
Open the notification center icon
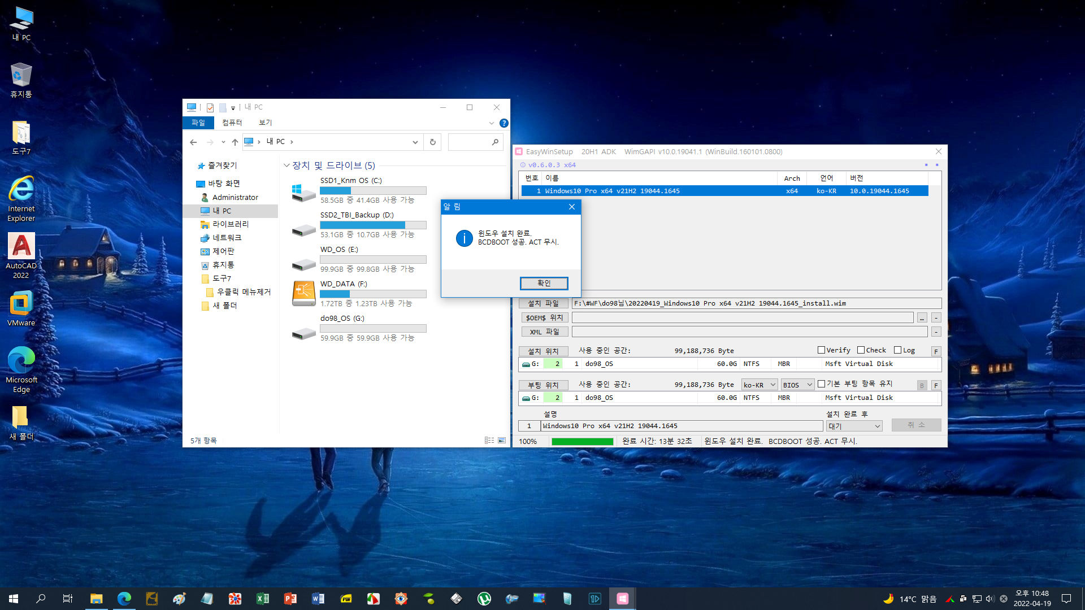click(1066, 599)
